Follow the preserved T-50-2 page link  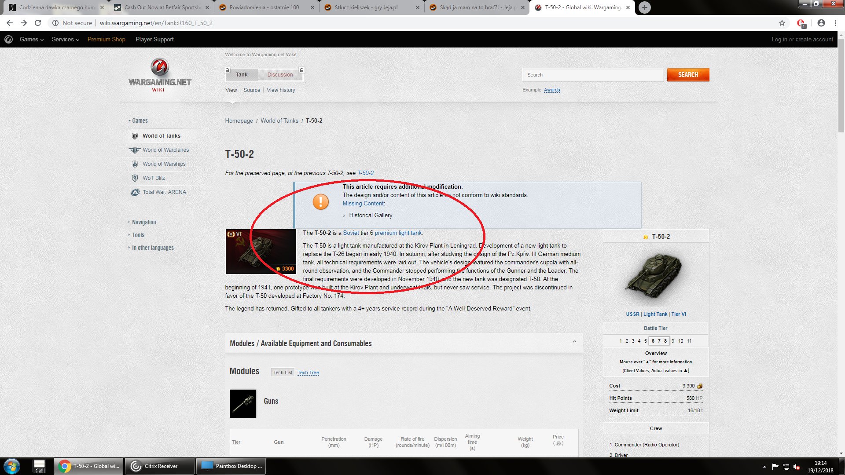click(x=365, y=173)
